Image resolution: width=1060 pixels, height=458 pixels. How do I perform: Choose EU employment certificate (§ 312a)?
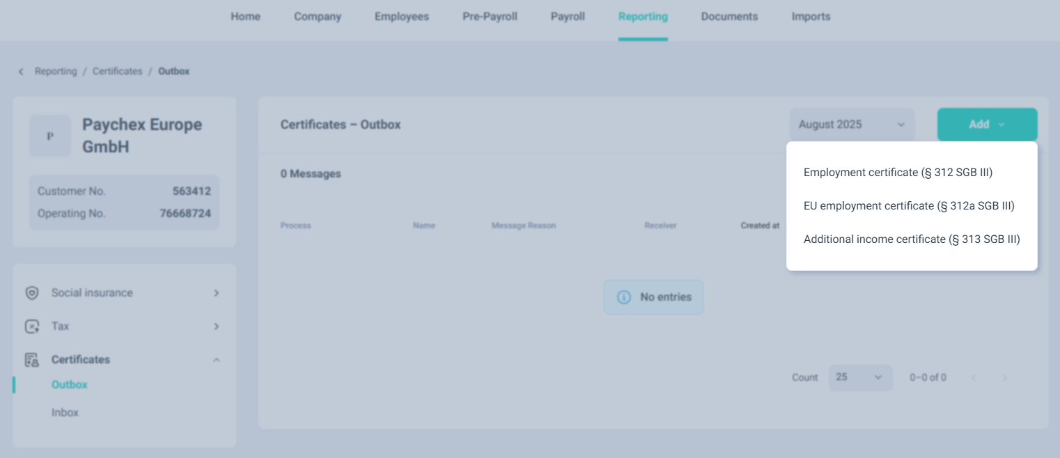click(x=908, y=206)
